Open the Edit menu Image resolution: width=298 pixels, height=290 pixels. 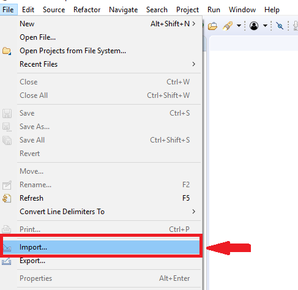coord(28,10)
